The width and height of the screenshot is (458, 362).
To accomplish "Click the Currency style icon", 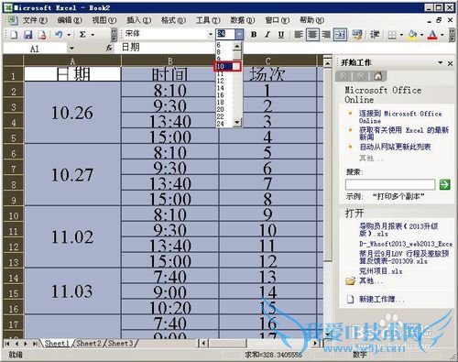I will pos(357,35).
